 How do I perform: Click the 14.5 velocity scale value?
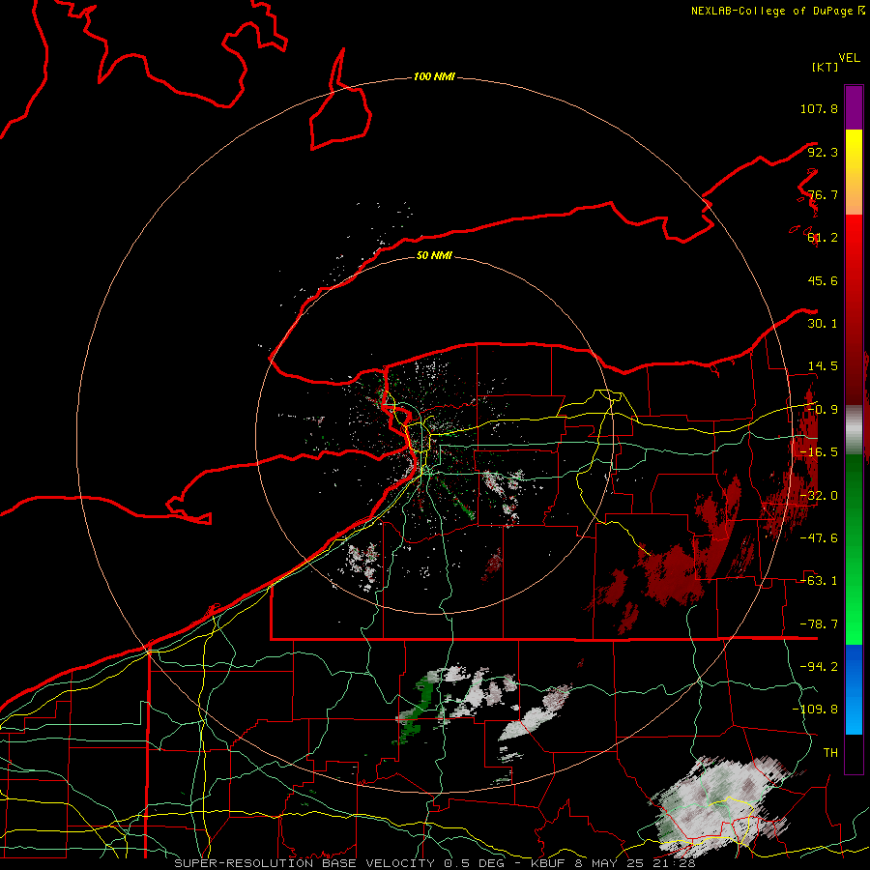(823, 366)
